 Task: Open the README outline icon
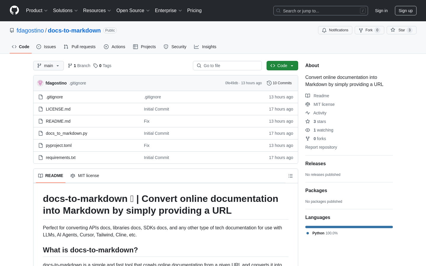(x=291, y=176)
